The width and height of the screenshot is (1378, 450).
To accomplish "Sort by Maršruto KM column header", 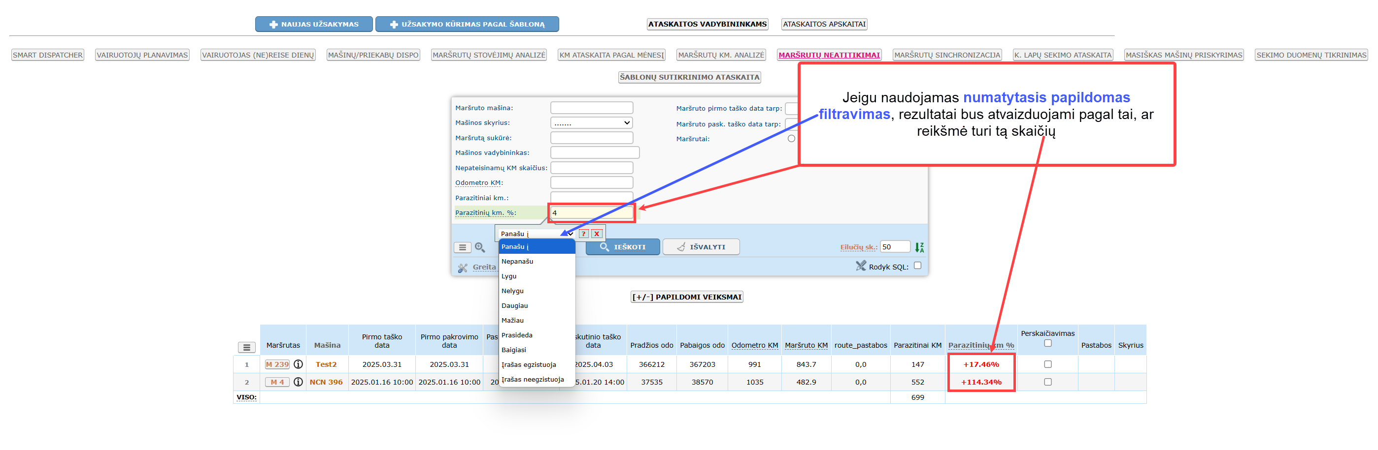I will (806, 345).
